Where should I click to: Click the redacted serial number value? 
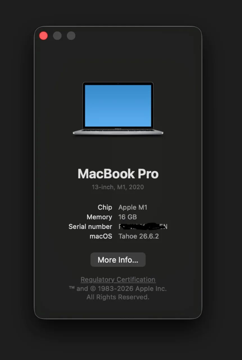(x=143, y=226)
